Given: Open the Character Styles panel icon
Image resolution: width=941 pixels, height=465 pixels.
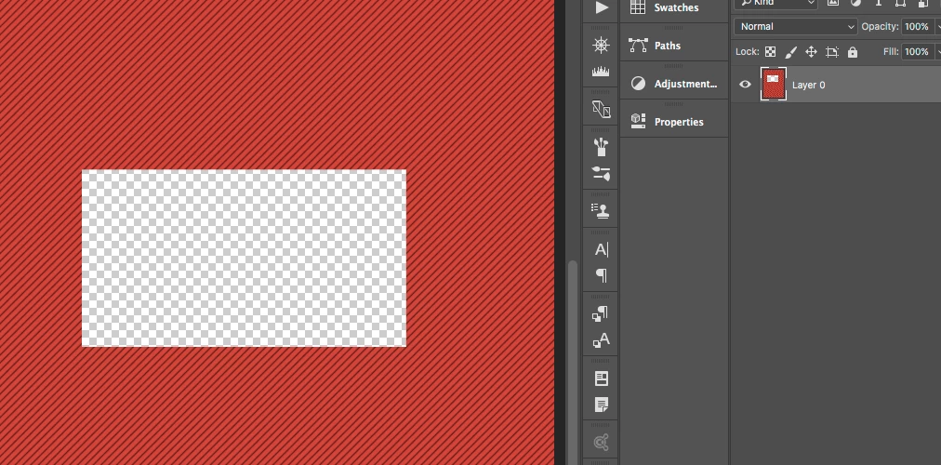Looking at the screenshot, I should coord(601,339).
